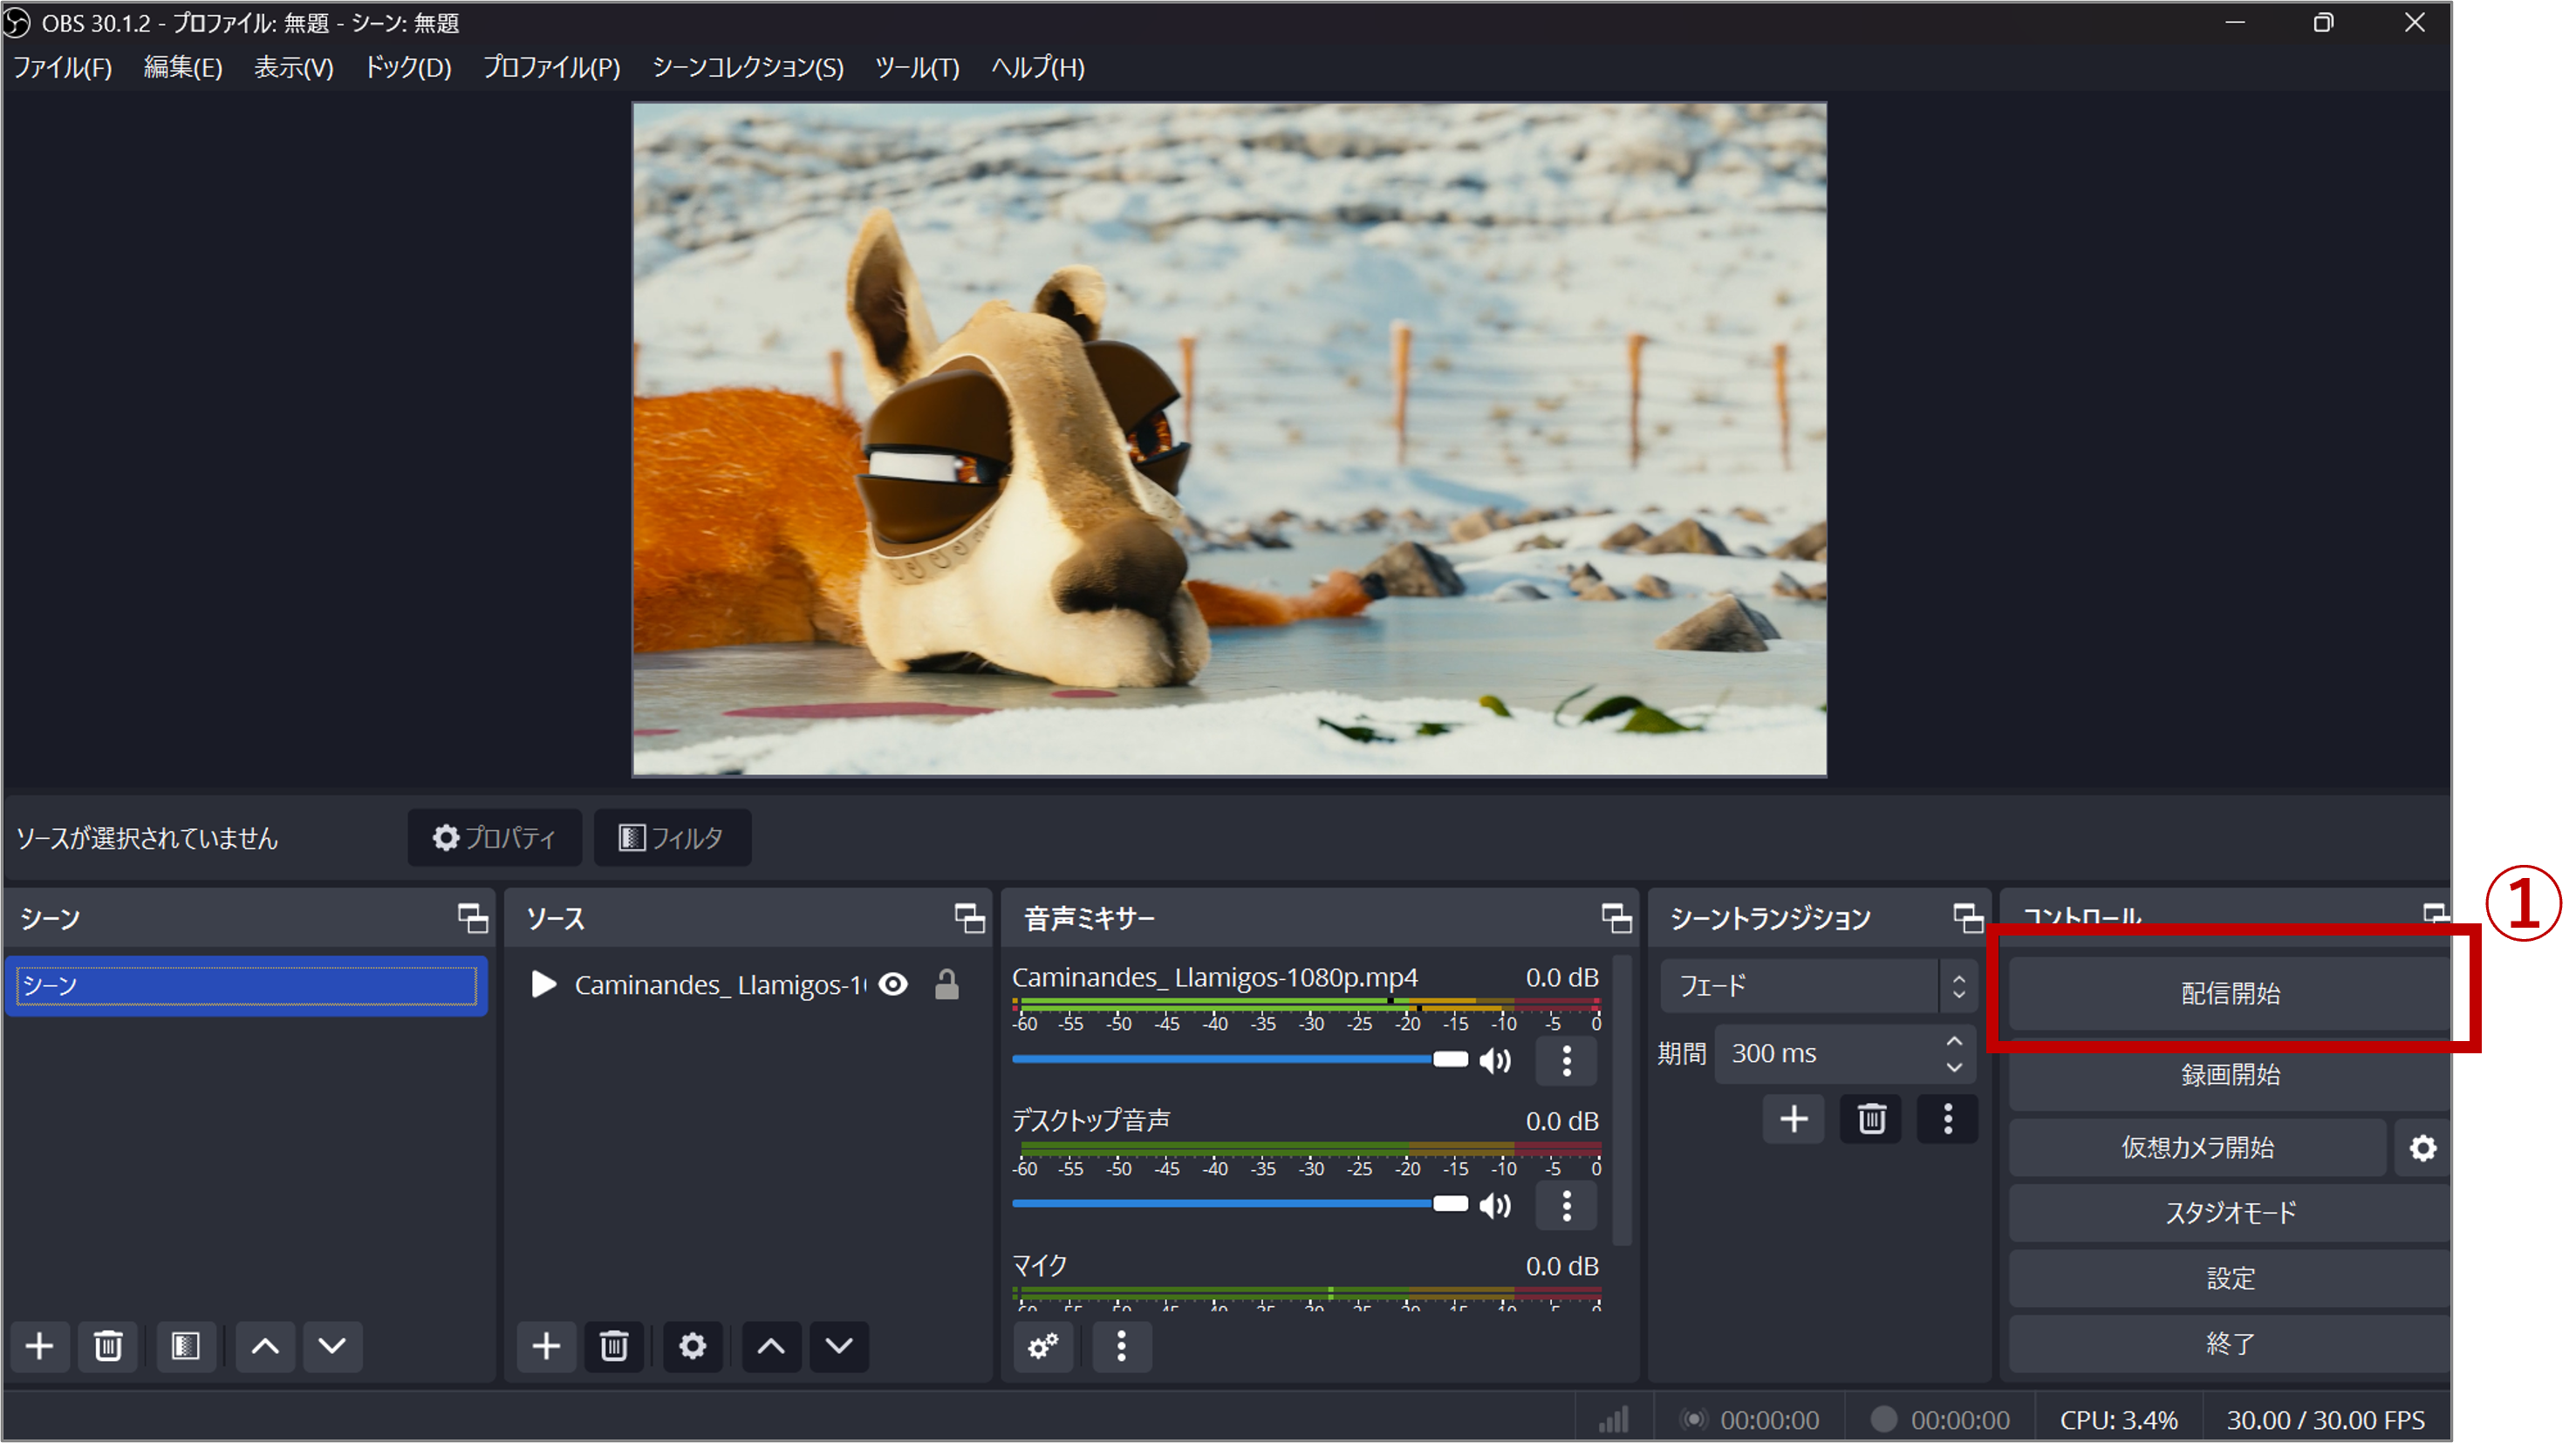Viewport: 2576px width, 1443px height.
Task: Toggle visibility eye of Caminandes source
Action: pyautogui.click(x=893, y=984)
